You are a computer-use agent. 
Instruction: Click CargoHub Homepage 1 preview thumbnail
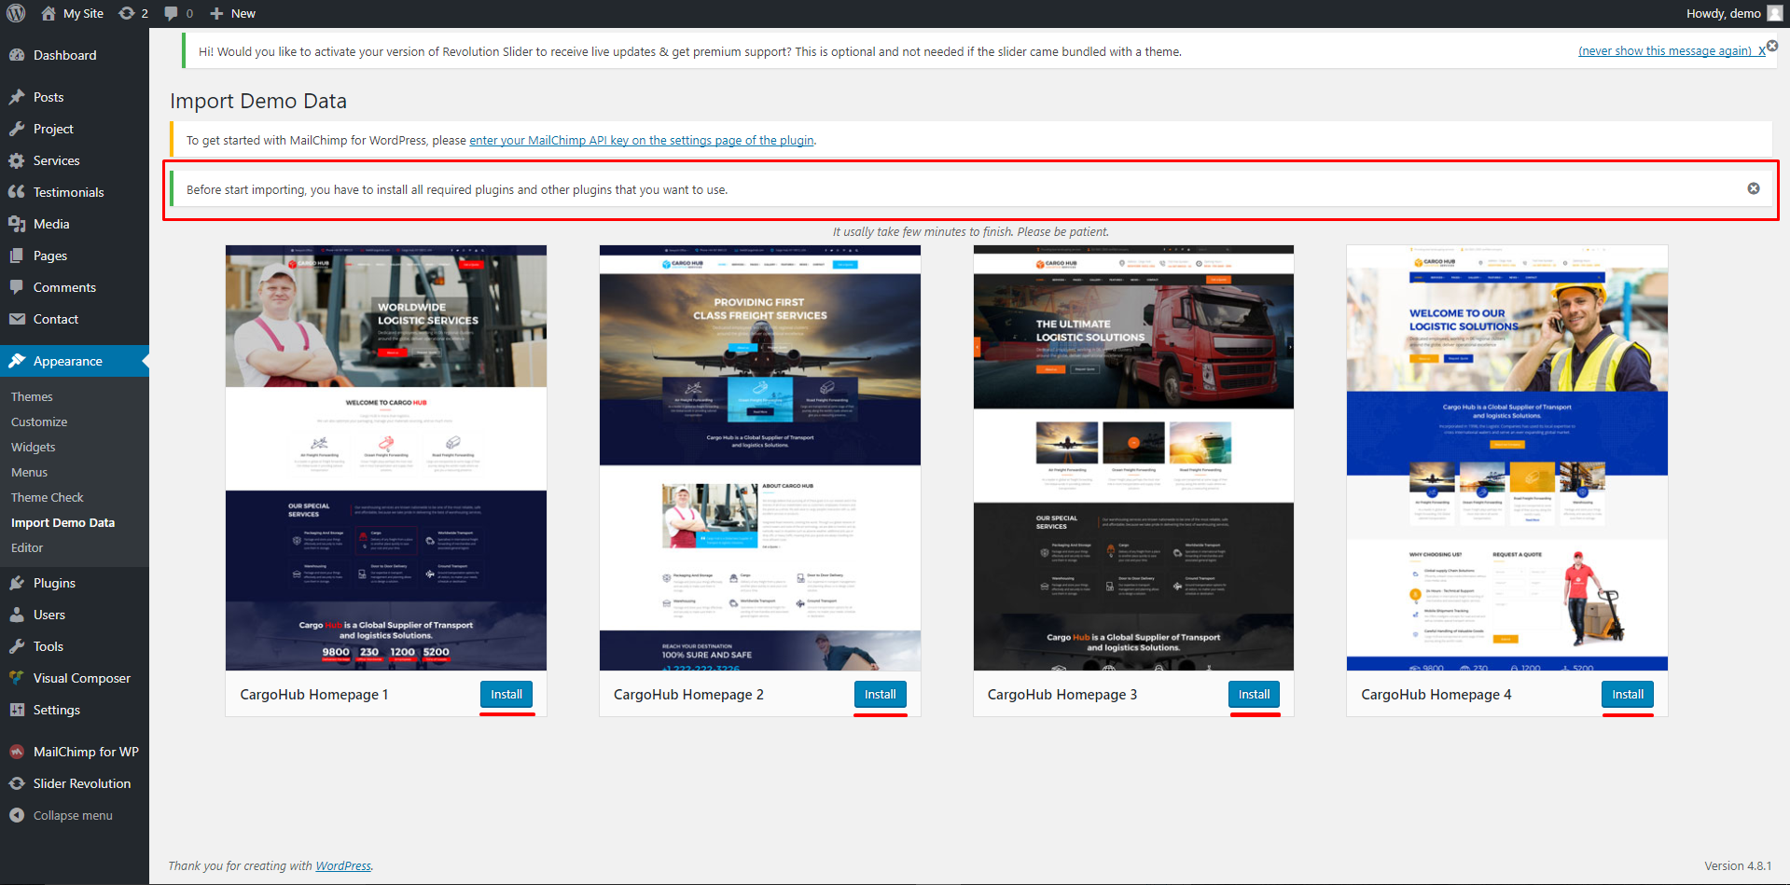click(x=386, y=458)
